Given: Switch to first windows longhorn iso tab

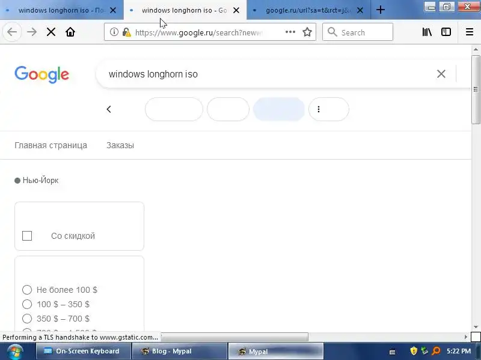Looking at the screenshot, I should [61, 10].
